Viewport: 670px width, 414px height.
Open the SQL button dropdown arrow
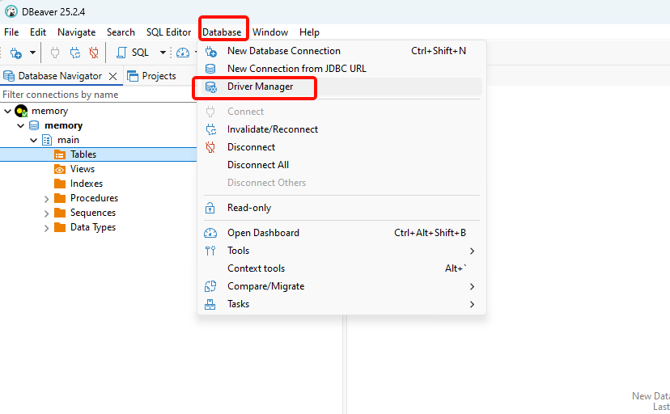point(162,53)
